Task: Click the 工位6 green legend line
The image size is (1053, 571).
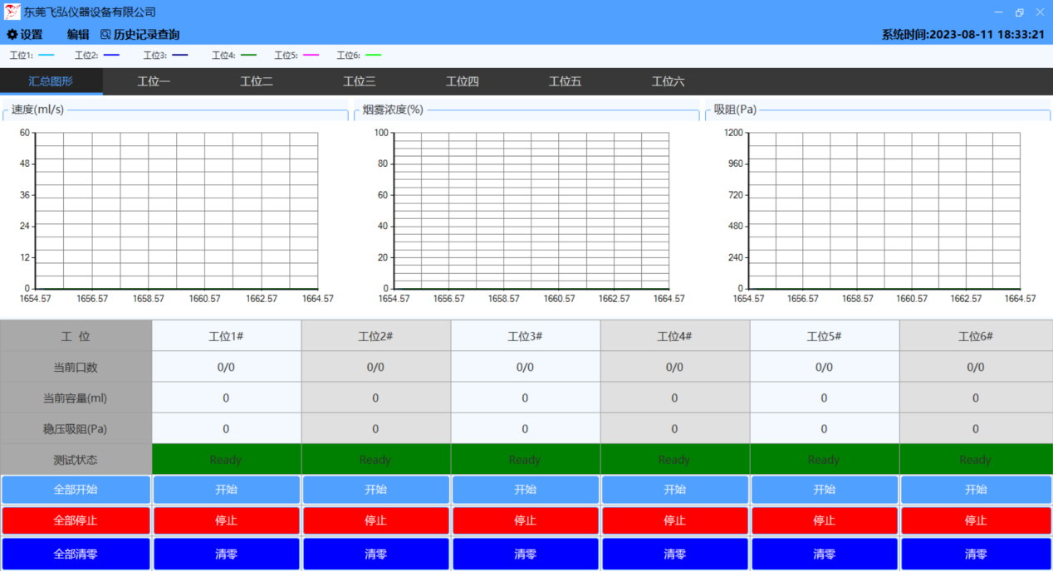Action: [374, 56]
